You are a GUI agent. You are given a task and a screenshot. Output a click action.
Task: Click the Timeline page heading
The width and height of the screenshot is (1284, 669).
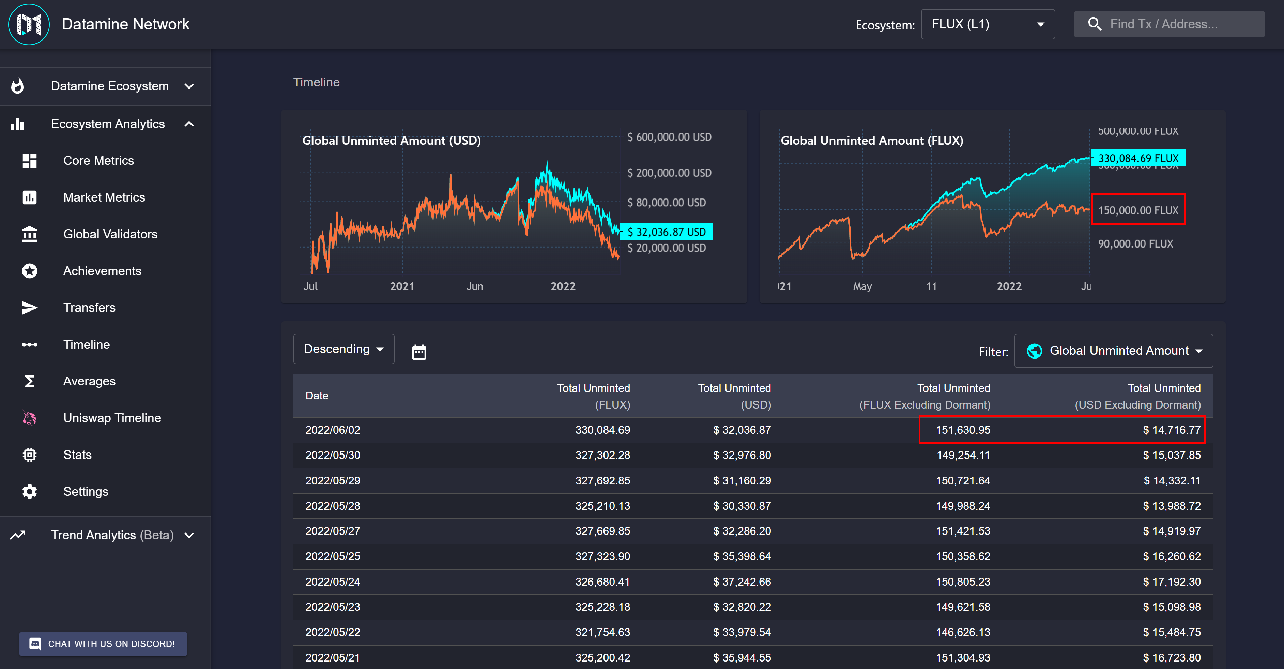(317, 82)
